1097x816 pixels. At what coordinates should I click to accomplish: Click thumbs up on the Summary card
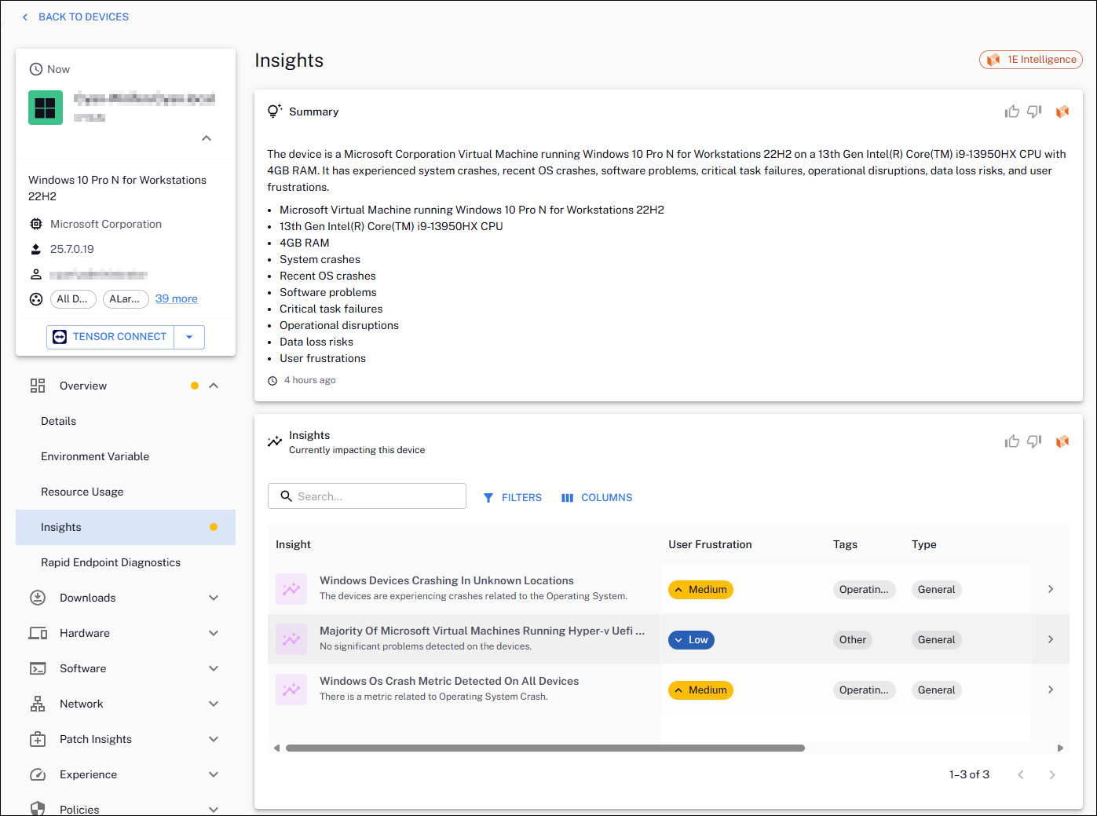tap(1011, 112)
